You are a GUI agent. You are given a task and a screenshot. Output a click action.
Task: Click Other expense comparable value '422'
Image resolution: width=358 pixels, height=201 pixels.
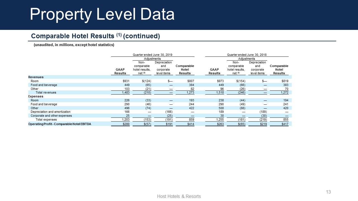click(191, 108)
